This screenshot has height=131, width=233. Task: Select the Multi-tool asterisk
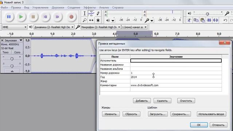[x=98, y=20]
